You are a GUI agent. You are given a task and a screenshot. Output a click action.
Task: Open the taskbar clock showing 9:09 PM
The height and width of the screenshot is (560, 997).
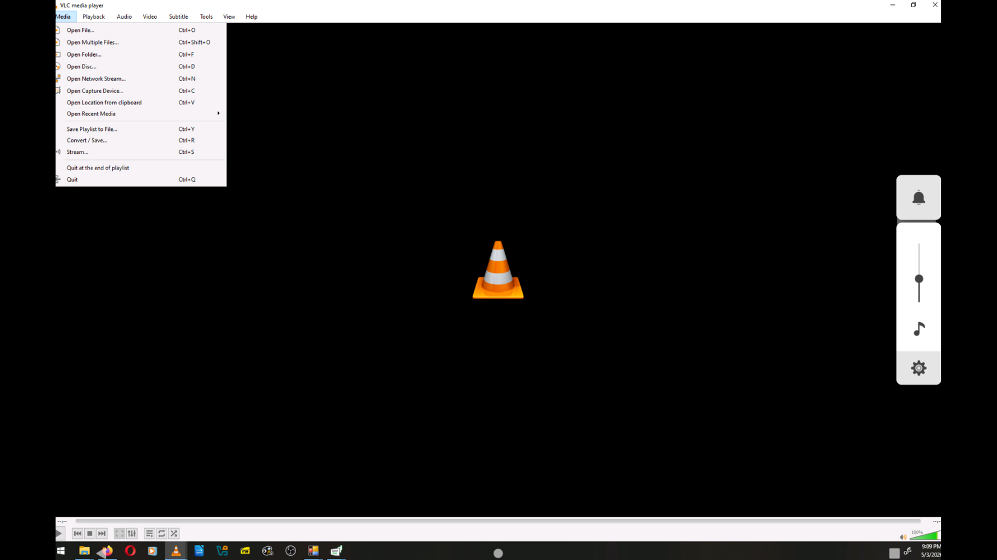[x=931, y=550]
